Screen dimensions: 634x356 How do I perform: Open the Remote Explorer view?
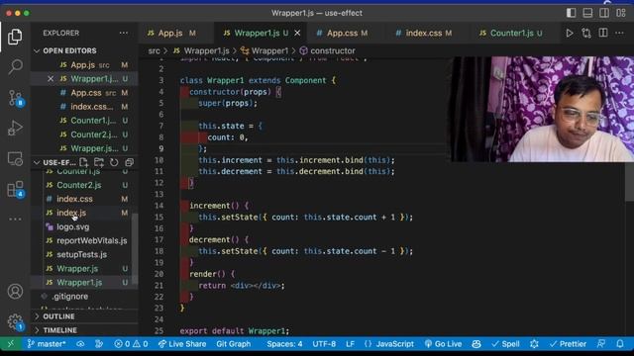click(15, 158)
